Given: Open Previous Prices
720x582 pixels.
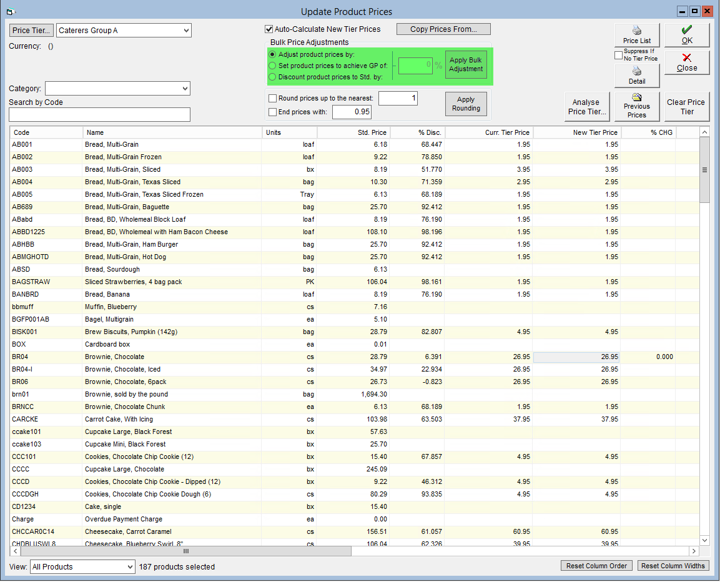Looking at the screenshot, I should (x=636, y=107).
